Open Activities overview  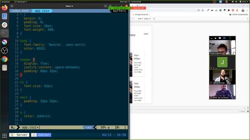5,2
